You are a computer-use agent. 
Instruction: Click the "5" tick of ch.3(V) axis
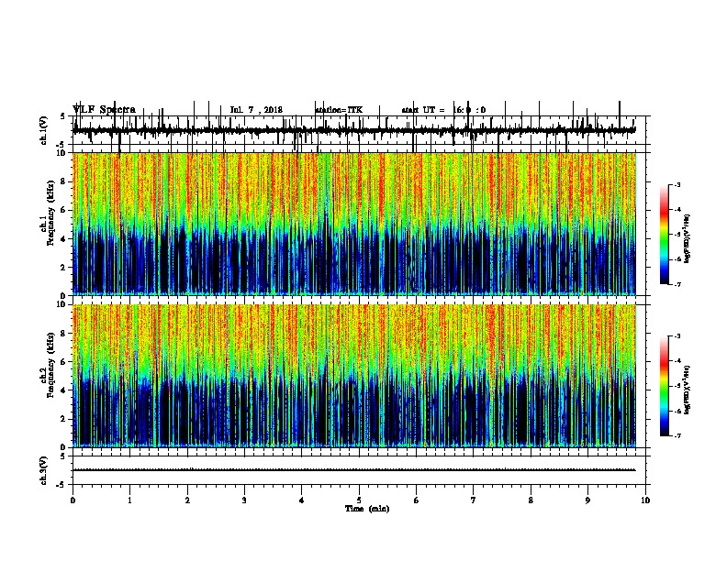[x=63, y=456]
